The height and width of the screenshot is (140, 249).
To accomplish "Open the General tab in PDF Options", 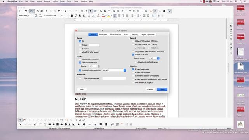I will pos(93,35).
